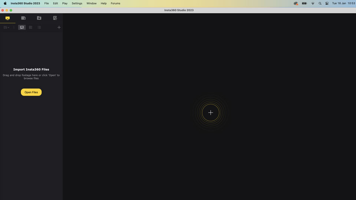Viewport: 356px width, 200px height.
Task: Open the Edit menu
Action: click(55, 3)
